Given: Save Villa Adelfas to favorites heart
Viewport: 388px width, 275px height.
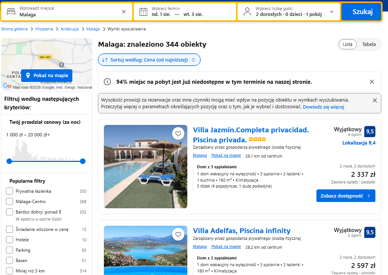Looking at the screenshot, I should (178, 235).
